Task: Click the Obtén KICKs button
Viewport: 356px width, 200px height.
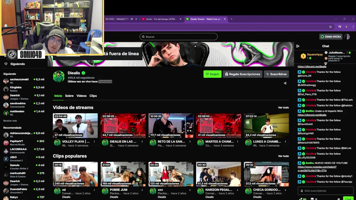Action: [331, 37]
